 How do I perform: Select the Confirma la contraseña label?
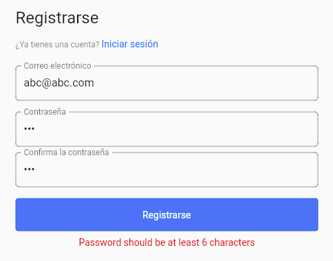click(66, 152)
